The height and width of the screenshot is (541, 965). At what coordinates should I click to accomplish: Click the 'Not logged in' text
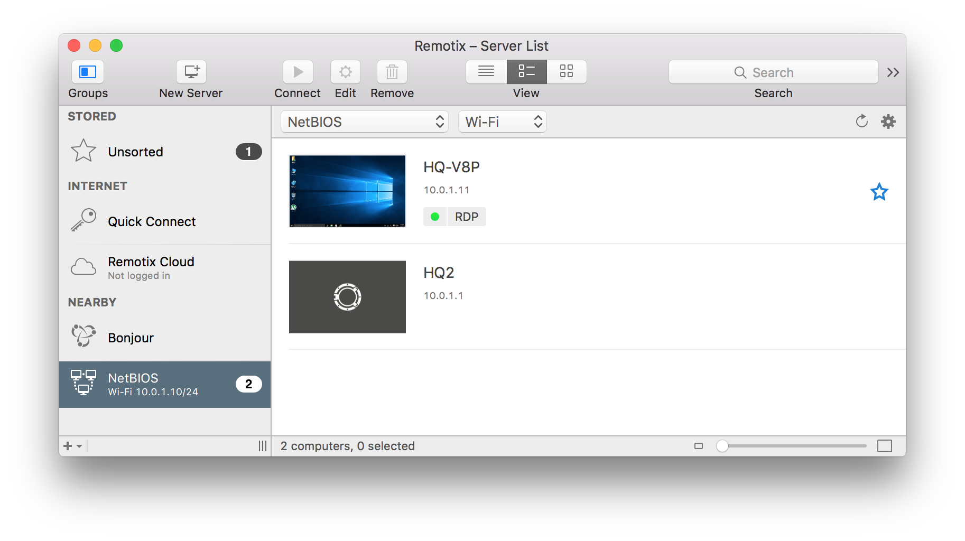click(138, 276)
